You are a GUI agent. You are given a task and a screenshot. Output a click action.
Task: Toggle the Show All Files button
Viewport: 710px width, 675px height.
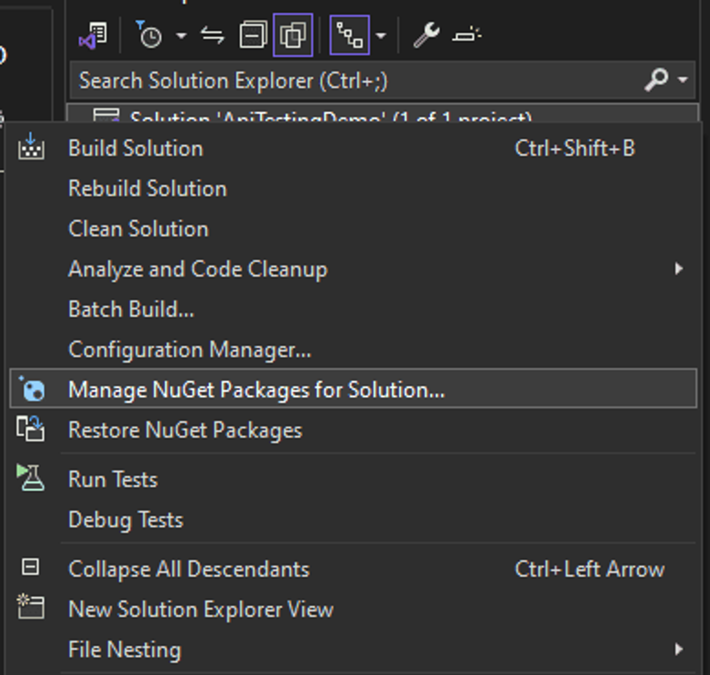pos(293,35)
